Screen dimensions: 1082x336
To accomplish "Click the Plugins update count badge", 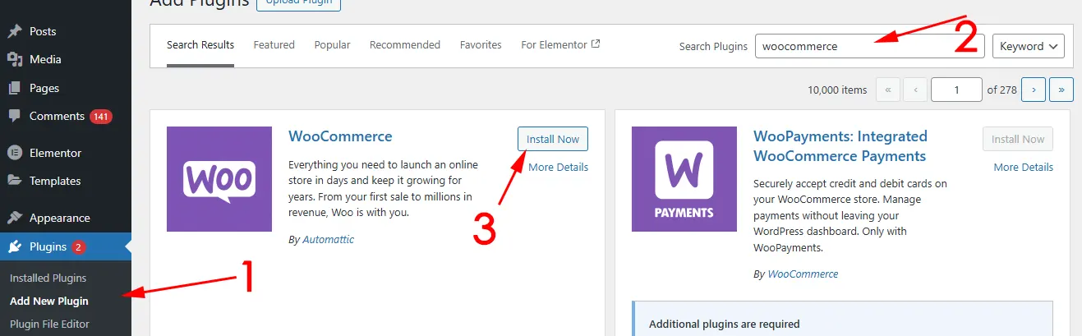I will coord(78,246).
